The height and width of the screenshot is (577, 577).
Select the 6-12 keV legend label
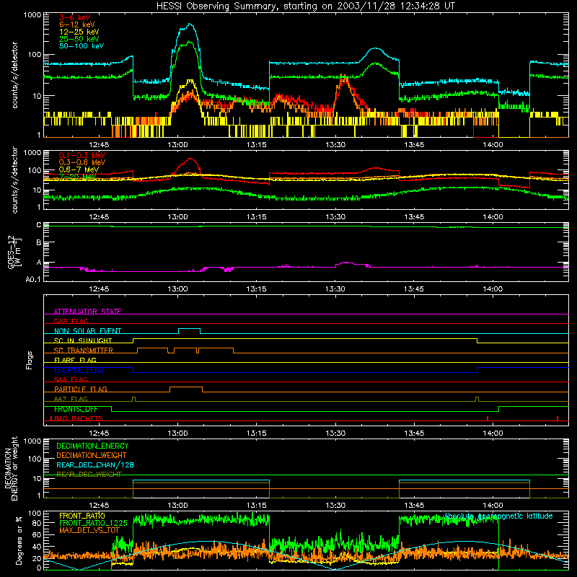coord(77,25)
